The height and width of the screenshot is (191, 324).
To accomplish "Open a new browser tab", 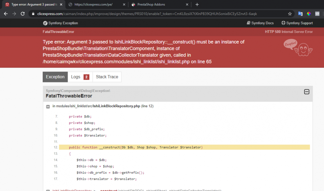I will tap(197, 5).
